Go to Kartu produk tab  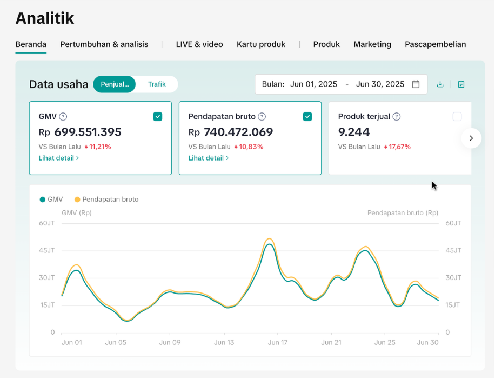pyautogui.click(x=261, y=44)
